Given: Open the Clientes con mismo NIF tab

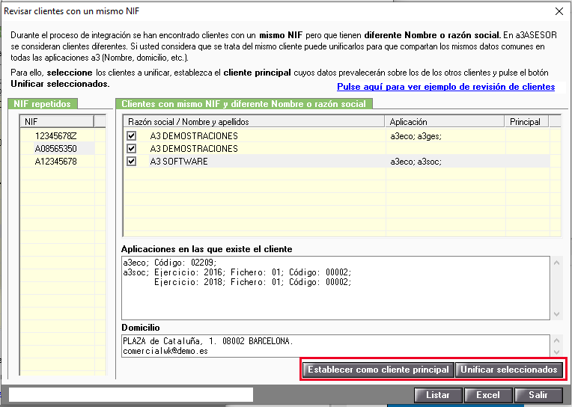Looking at the screenshot, I should [243, 103].
